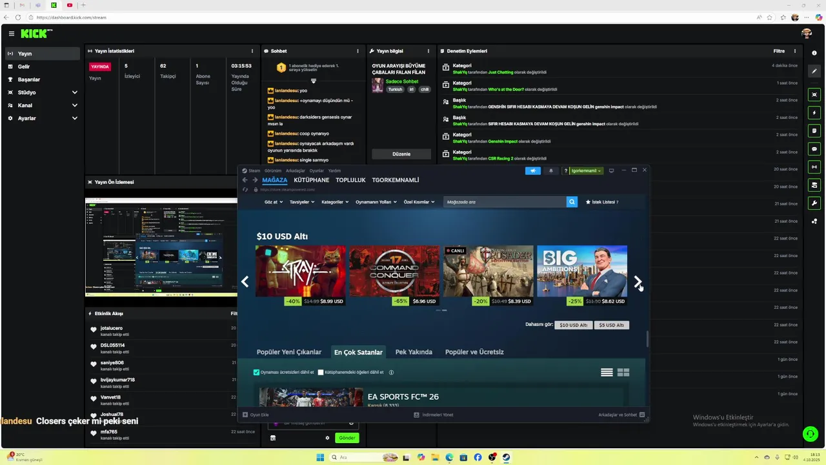Viewport: 826px width, 465px height.
Task: Open Yayın İstatistikleri panel three-dot menu
Action: click(252, 51)
